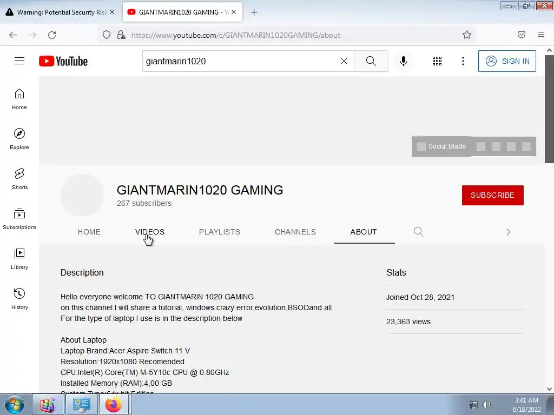Click the SIGN IN button

tap(507, 61)
